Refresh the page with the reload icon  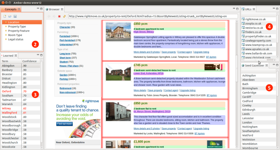pyautogui.click(x=64, y=16)
